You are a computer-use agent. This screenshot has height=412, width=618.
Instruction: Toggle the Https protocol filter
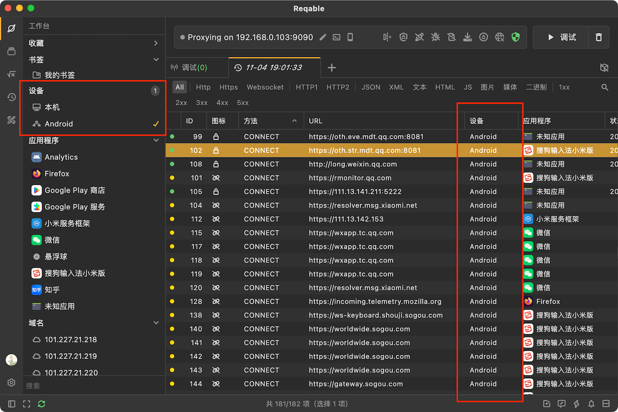pyautogui.click(x=228, y=87)
